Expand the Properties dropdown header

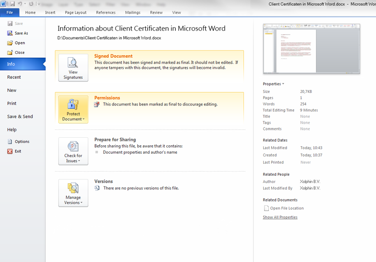273,84
